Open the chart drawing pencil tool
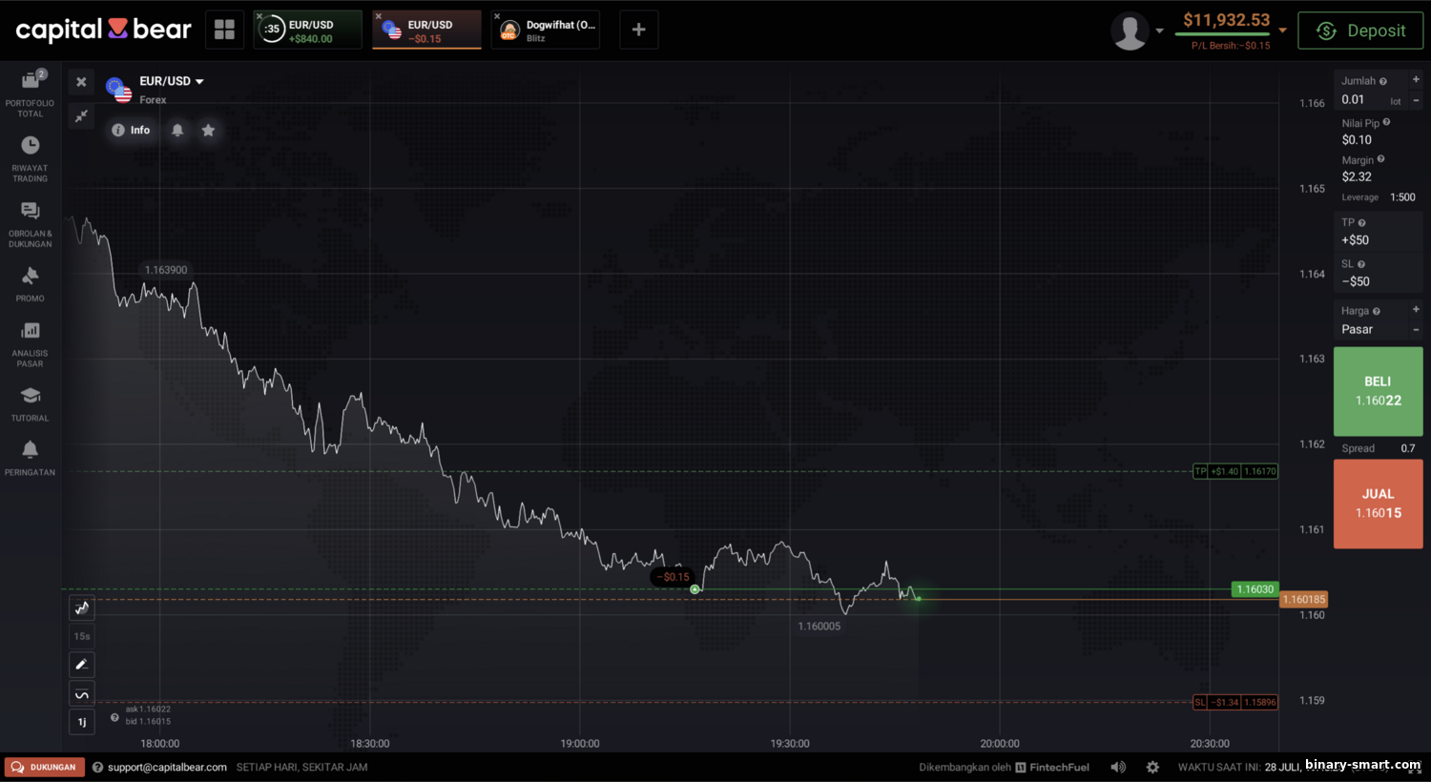The width and height of the screenshot is (1431, 782). (x=82, y=665)
